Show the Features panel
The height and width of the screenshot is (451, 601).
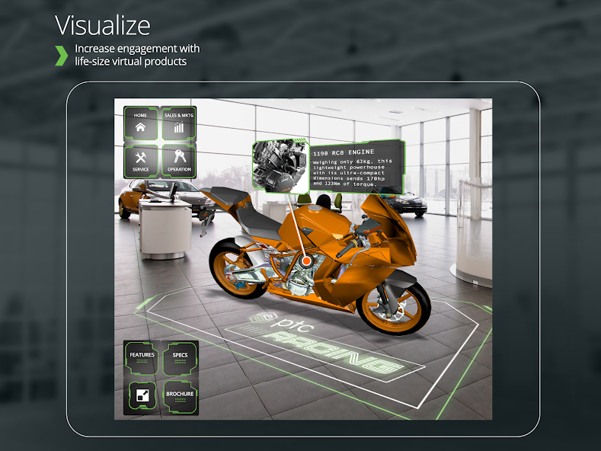[142, 358]
